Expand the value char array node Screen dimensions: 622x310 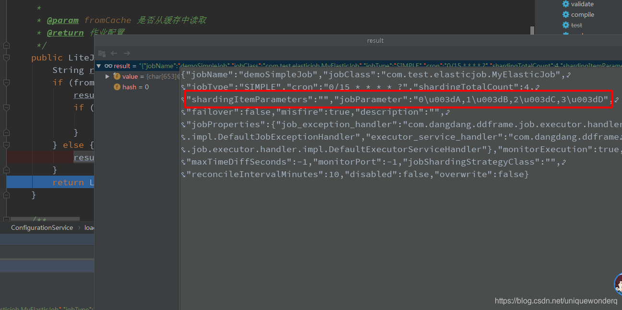[108, 76]
